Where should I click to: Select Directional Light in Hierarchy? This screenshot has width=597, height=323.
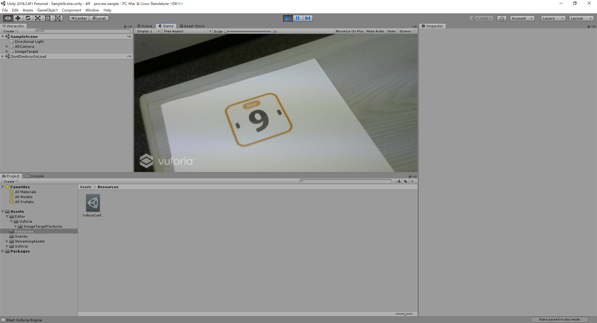(x=29, y=42)
